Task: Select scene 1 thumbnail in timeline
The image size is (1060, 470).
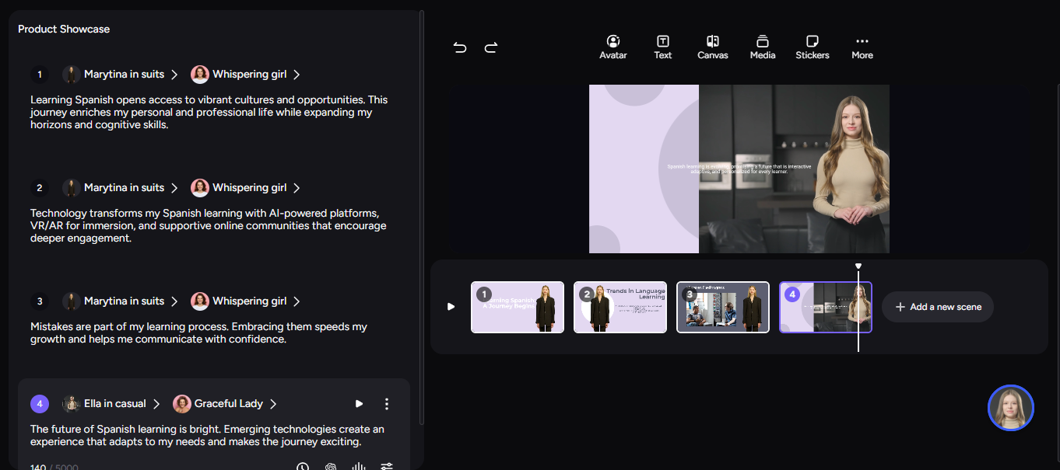Action: click(518, 308)
